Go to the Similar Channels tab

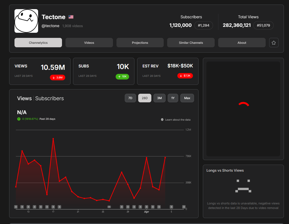coord(191,43)
